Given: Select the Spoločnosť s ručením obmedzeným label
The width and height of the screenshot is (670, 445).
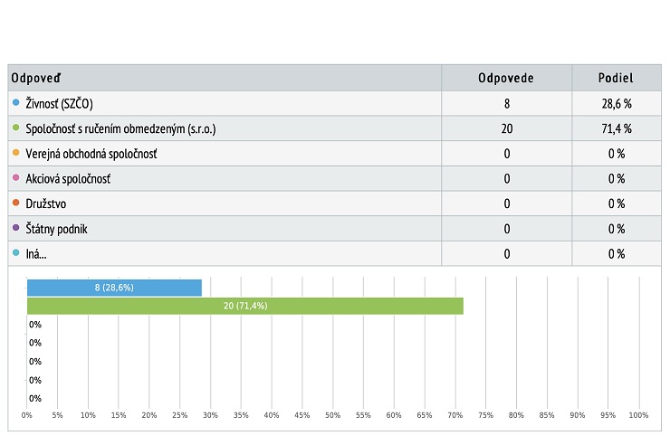Looking at the screenshot, I should point(120,128).
